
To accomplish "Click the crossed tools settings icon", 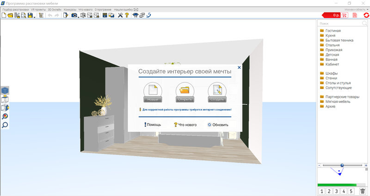I will click(120, 15).
